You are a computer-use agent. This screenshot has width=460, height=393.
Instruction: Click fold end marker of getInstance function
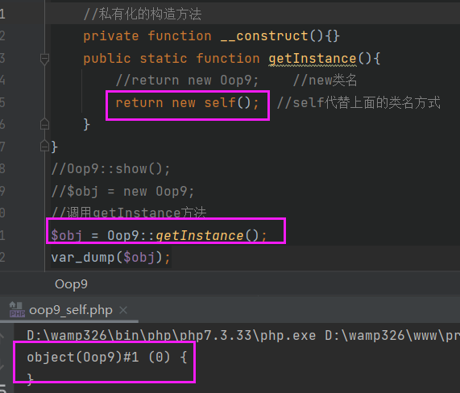pos(44,124)
